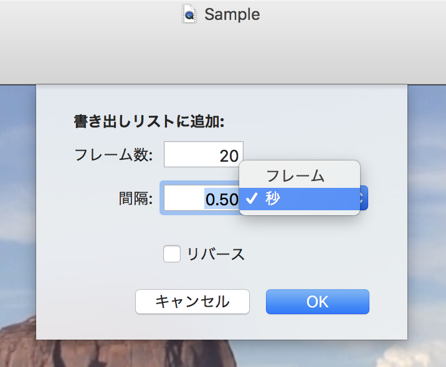Select the 秒 unit option
Viewport: 446px width, 367px height.
pyautogui.click(x=300, y=199)
